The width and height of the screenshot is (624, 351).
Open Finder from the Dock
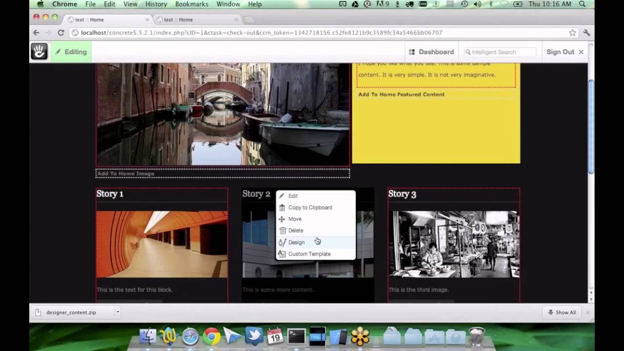[148, 336]
